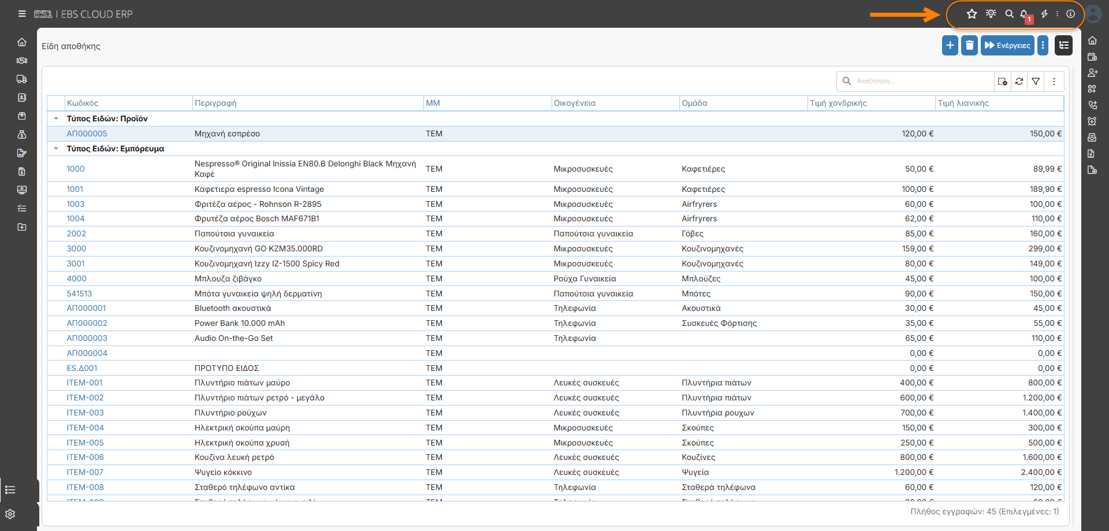Viewport: 1109px width, 531px height.
Task: Click add phone call icon in right sidebar
Action: click(1092, 105)
